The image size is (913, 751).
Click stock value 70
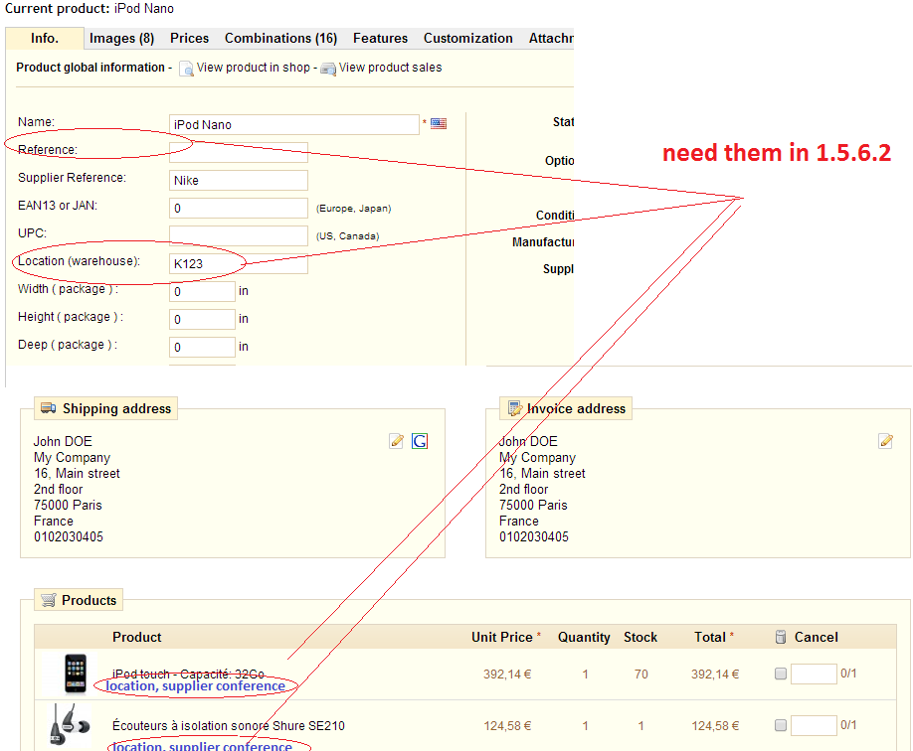pos(641,675)
